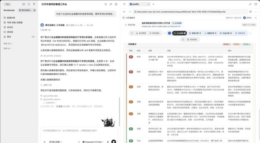The image size is (260, 143).
Task: Click the get profile reports tool call
Action: pyautogui.click(x=50, y=99)
